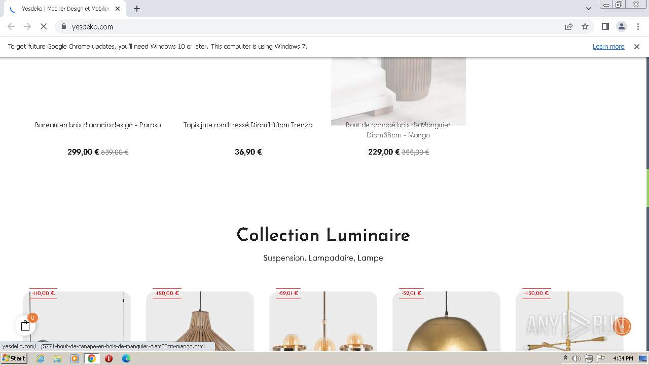The image size is (649, 365).
Task: Toggle the Chrome side panel icon
Action: pyautogui.click(x=605, y=26)
